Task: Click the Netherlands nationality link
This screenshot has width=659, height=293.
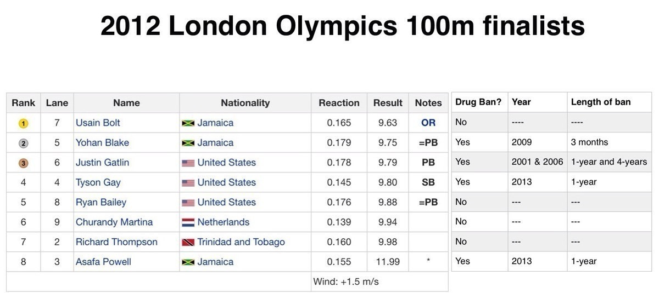Action: click(x=223, y=222)
